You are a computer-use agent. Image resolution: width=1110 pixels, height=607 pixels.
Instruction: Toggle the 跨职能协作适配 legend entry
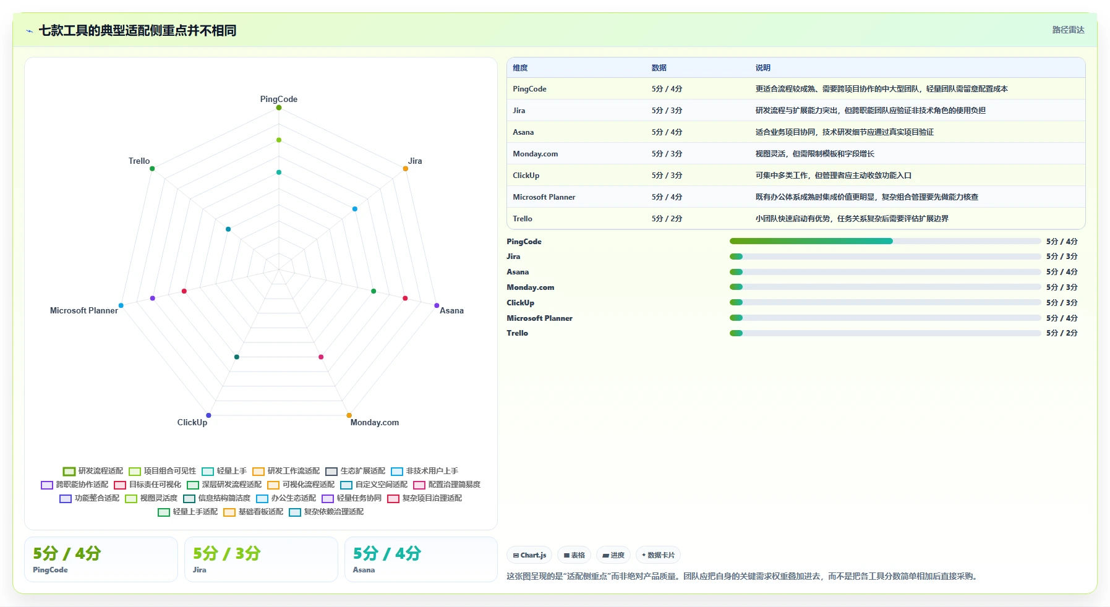[x=75, y=485]
